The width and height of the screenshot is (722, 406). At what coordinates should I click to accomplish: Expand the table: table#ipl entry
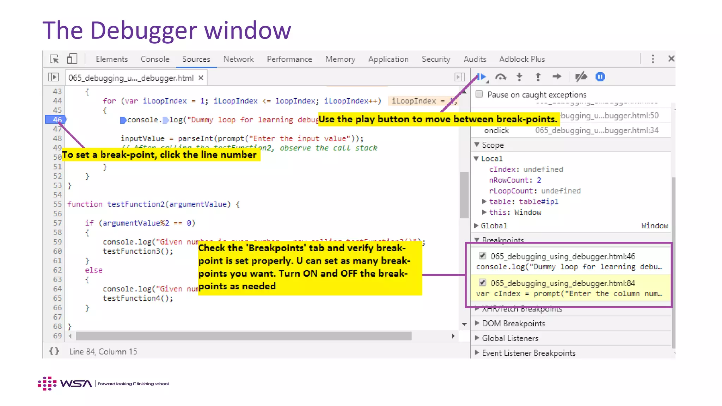click(x=484, y=202)
